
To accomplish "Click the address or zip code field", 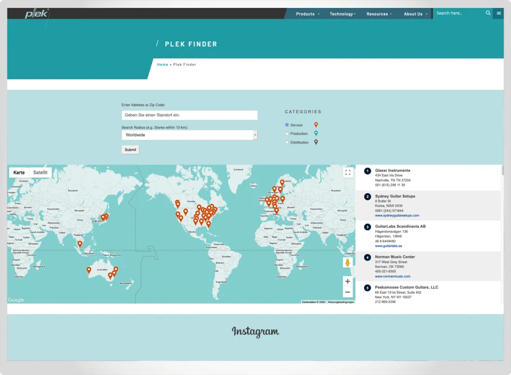I will [x=190, y=115].
